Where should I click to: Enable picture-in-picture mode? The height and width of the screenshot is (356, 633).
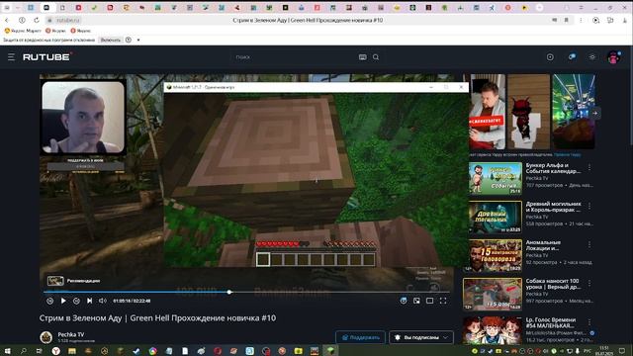[416, 301]
